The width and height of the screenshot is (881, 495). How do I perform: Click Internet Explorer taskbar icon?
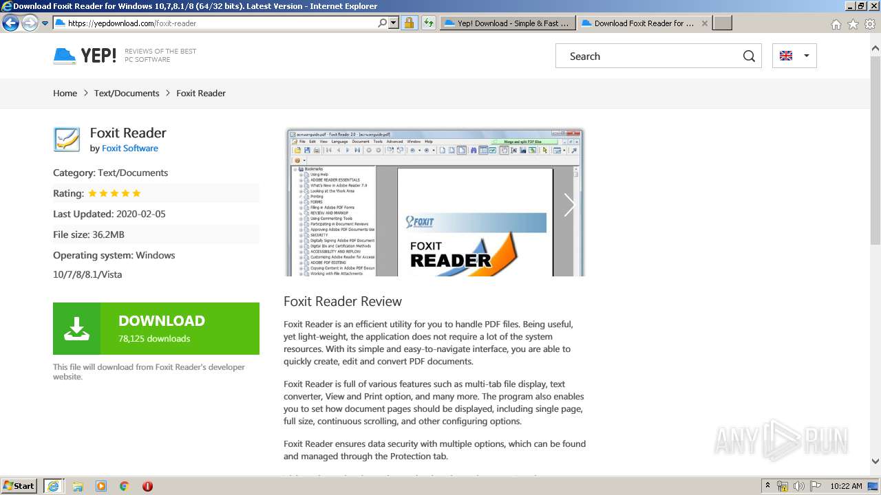tap(53, 486)
